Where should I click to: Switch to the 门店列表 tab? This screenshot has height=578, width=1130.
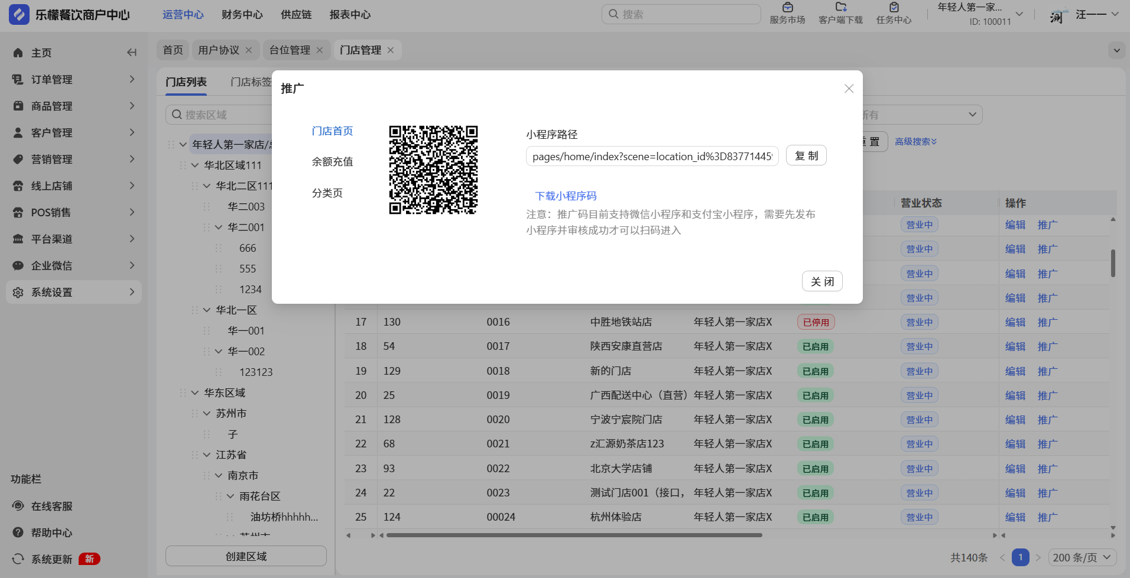click(x=186, y=82)
